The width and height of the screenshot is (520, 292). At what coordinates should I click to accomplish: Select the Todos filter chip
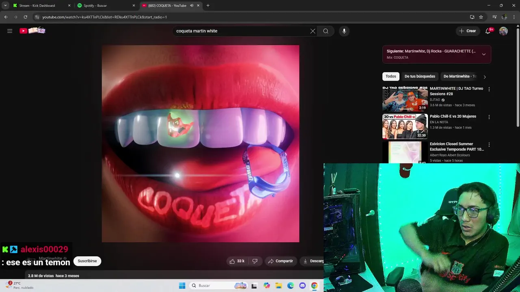(x=391, y=76)
